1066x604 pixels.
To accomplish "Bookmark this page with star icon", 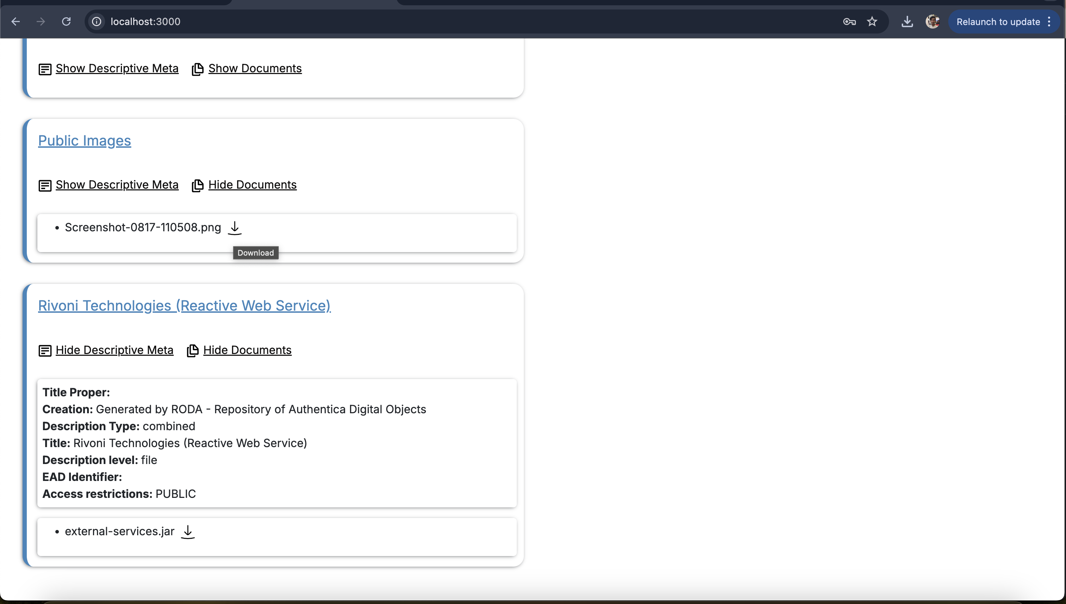I will tap(872, 22).
